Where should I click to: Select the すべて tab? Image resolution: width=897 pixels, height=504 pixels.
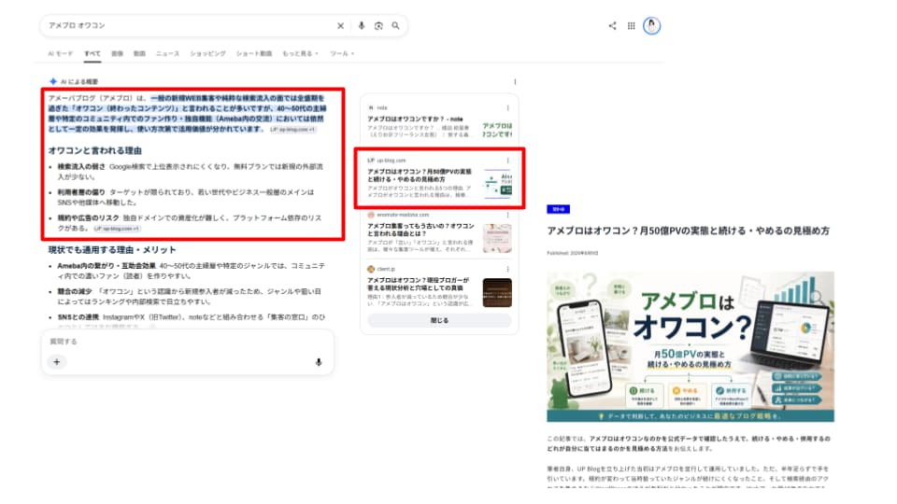click(93, 54)
